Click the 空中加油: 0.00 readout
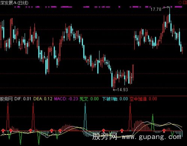187x146 pixels. coord(143,99)
